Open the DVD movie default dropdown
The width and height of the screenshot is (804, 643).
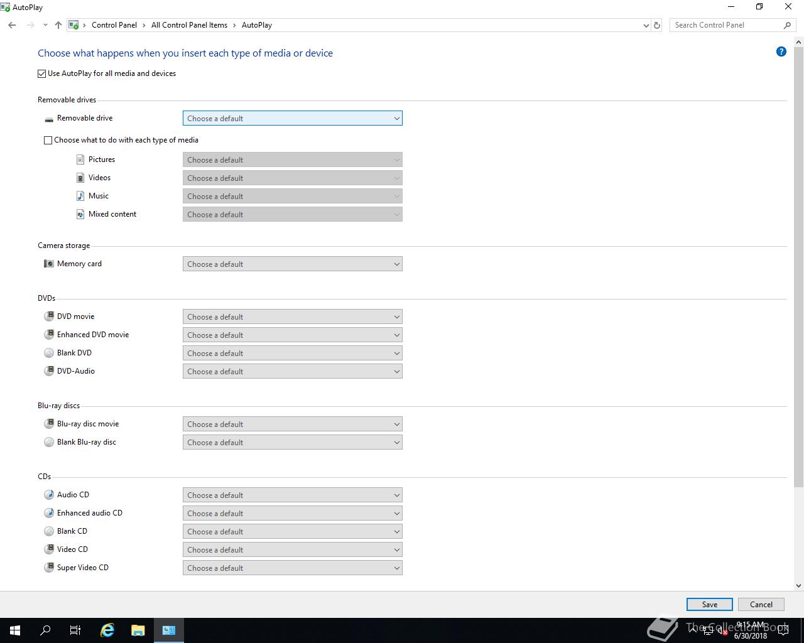click(293, 316)
